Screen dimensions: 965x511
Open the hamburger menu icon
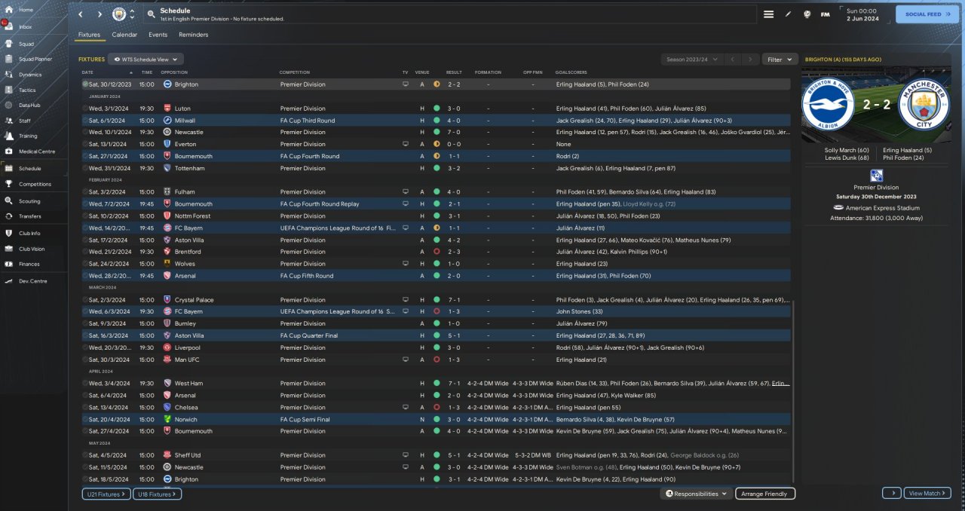tap(768, 14)
